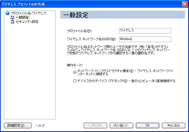Image resolution: width=189 pixels, height=132 pixels.
Task: Confirm with the OK button
Action: (148, 126)
